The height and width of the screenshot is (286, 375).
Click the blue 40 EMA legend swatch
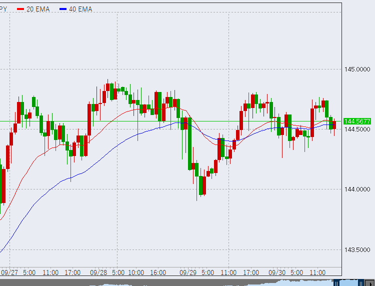coord(63,9)
